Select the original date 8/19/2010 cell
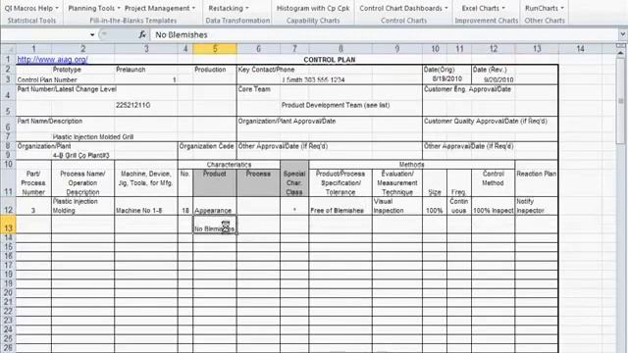This screenshot has height=353, width=628. [447, 78]
